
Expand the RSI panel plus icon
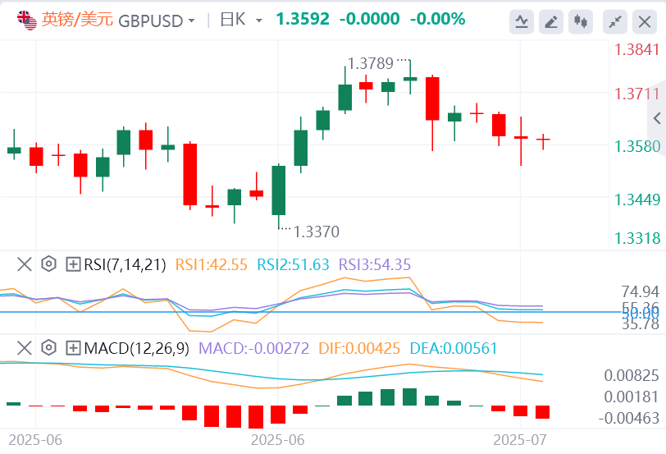(x=73, y=264)
